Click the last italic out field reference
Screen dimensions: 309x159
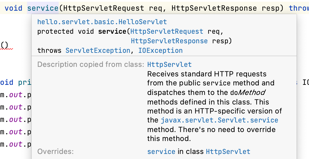click(x=16, y=144)
